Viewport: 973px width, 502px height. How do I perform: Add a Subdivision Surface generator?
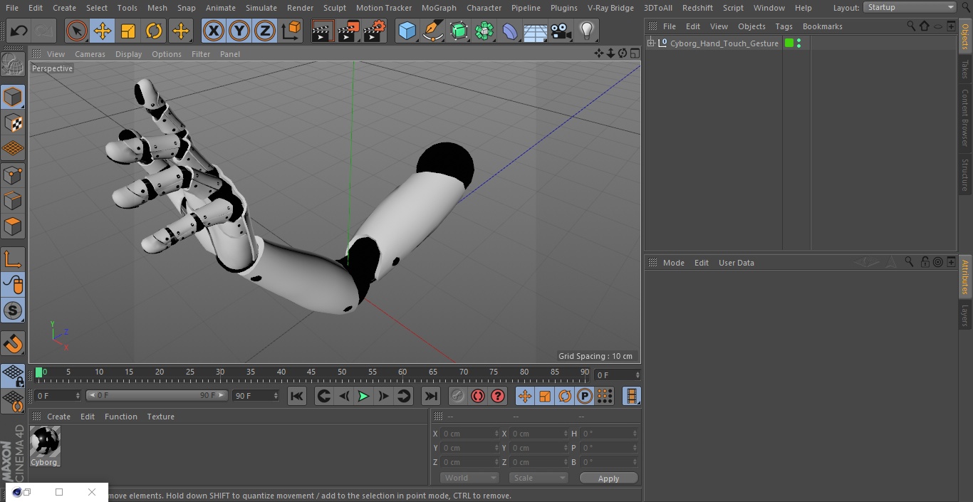pos(459,31)
